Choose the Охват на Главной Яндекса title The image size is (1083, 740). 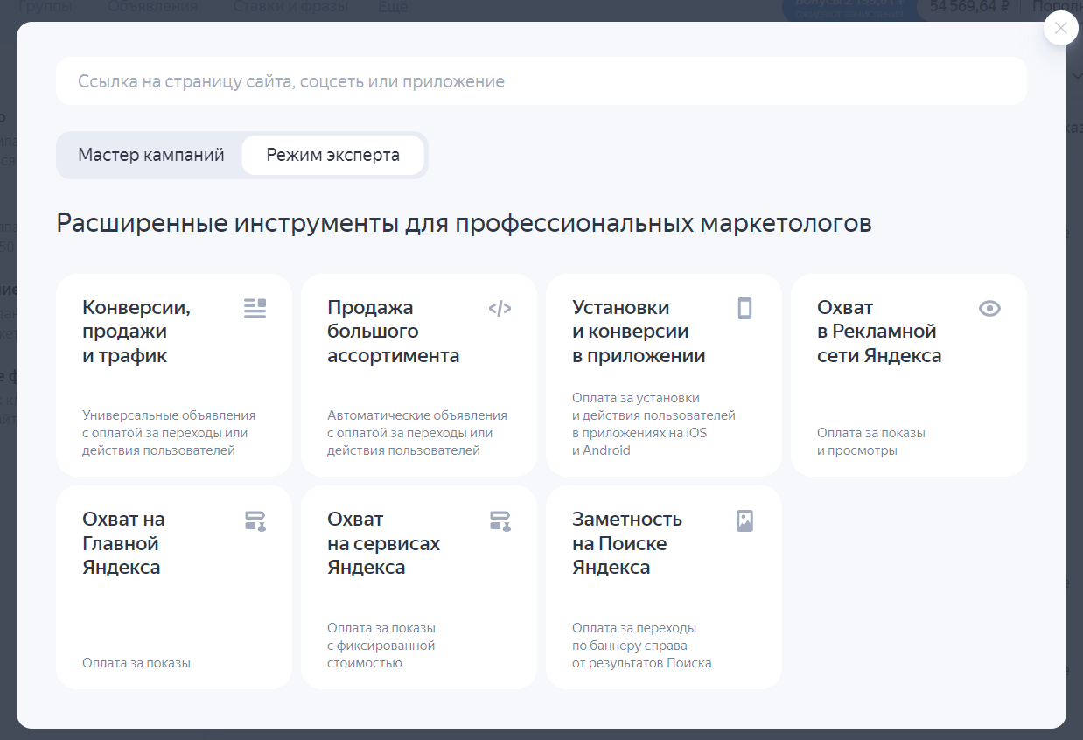pyautogui.click(x=122, y=543)
